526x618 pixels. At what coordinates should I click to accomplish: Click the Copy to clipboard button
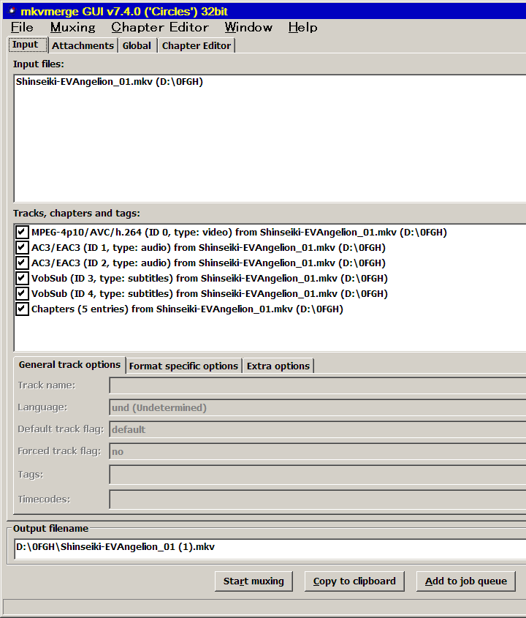pos(354,581)
